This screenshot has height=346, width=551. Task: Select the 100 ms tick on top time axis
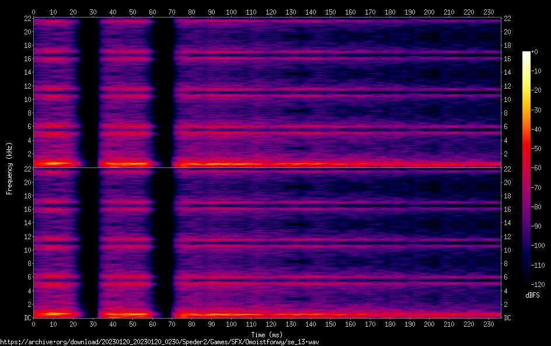click(x=232, y=12)
